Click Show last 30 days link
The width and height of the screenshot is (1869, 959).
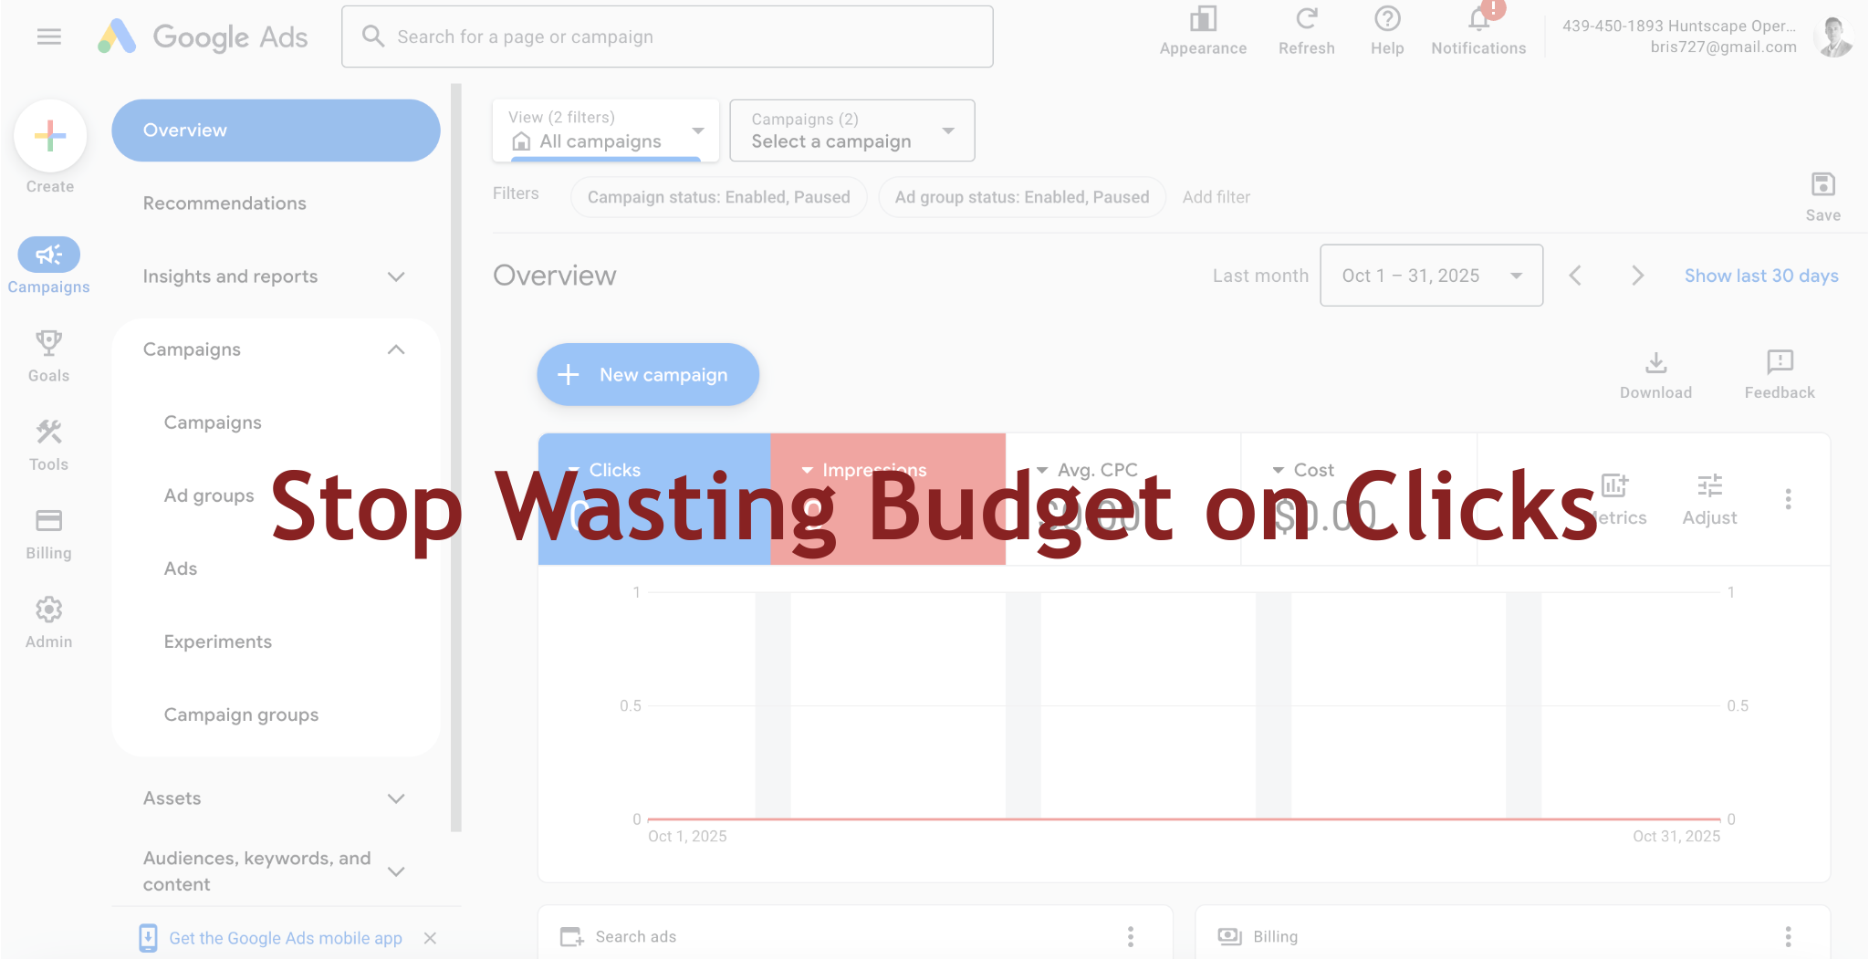(x=1760, y=276)
